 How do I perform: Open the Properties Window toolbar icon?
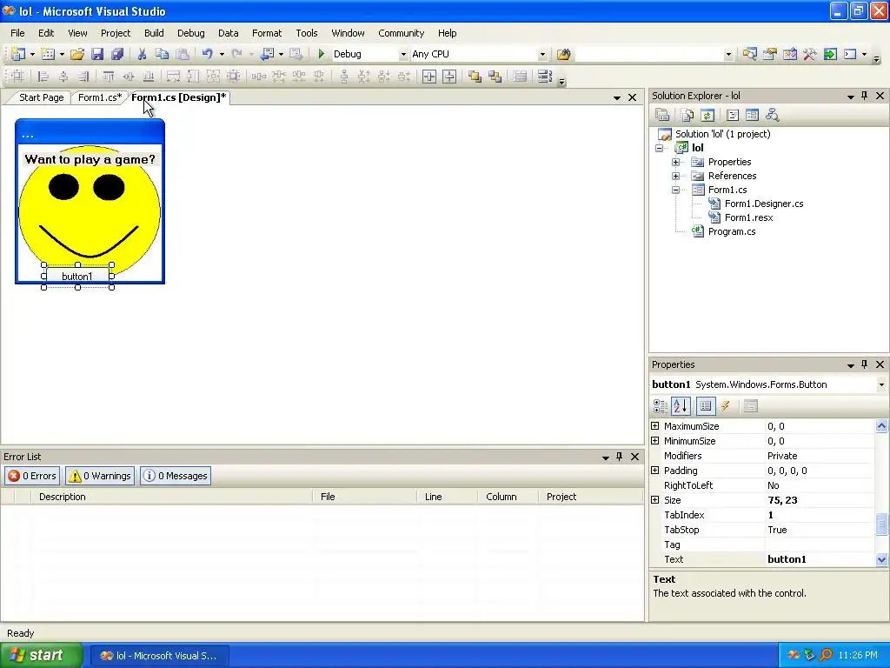click(x=770, y=55)
